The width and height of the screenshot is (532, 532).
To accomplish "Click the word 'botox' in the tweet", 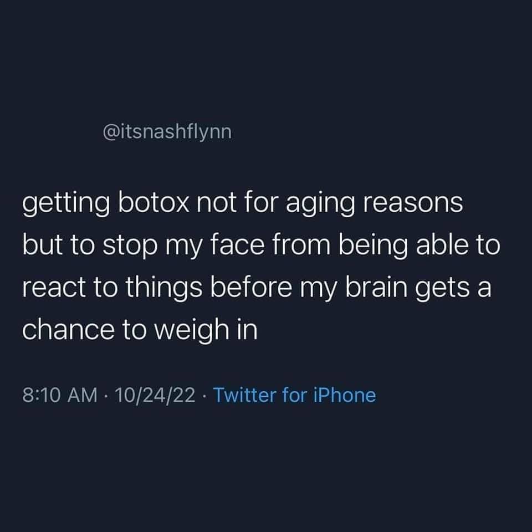I will tap(154, 203).
